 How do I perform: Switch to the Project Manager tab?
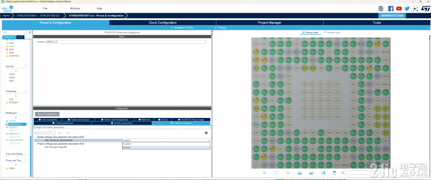click(x=270, y=22)
